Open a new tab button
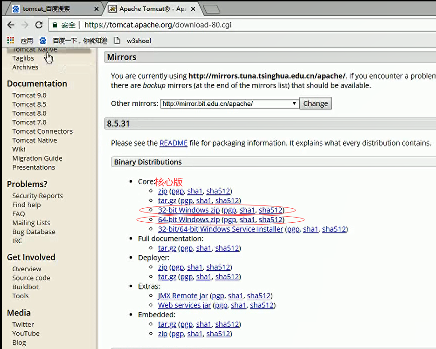Viewport: 436px width, 349px height. tap(212, 9)
